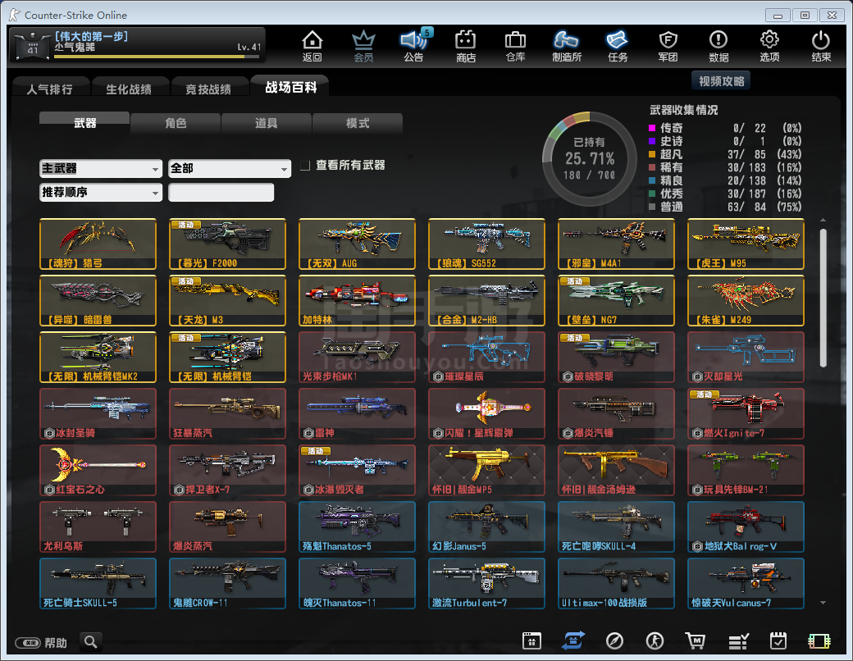Click the weapon list scroll-down arrow
The height and width of the screenshot is (661, 853).
pos(823,603)
